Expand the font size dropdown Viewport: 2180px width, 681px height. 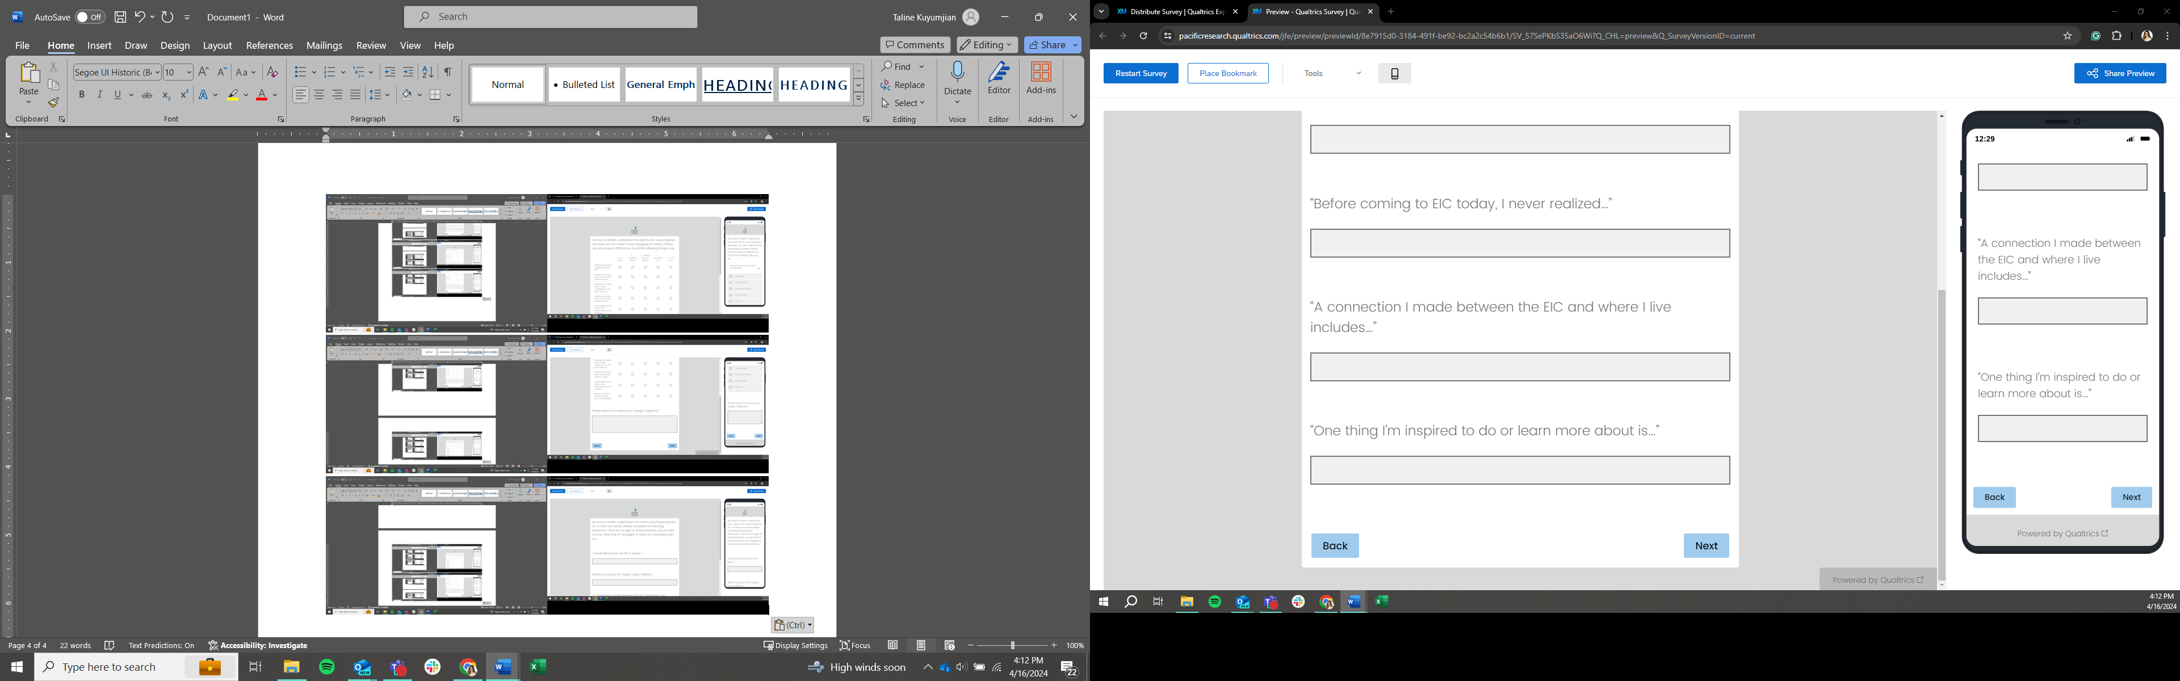click(188, 73)
